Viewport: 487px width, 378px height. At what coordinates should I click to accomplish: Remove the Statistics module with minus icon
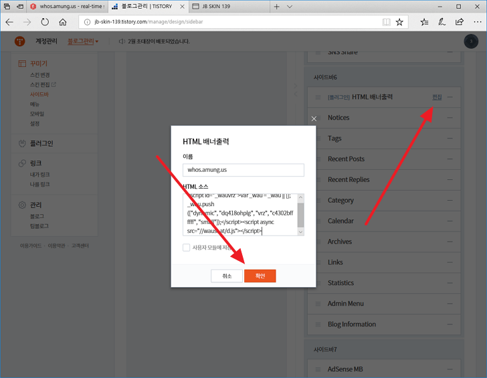[x=450, y=283]
